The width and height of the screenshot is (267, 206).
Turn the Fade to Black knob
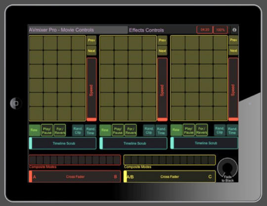pos(227,168)
